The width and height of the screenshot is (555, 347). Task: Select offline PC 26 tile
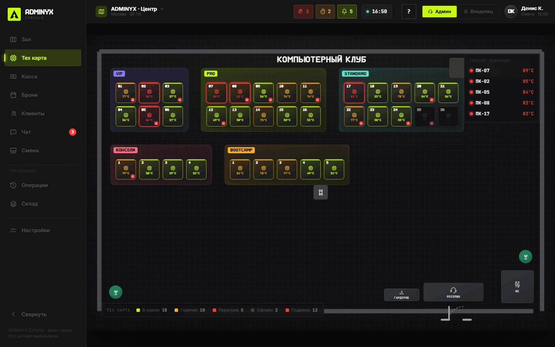[x=448, y=116]
